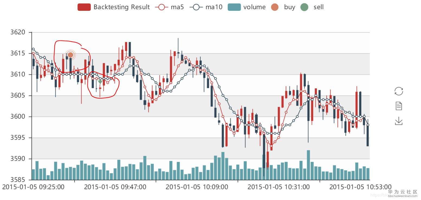Open the bbs.huaweicloud.com watermark link
Image resolution: width=421 pixels, height=200 pixels.
tap(403, 196)
